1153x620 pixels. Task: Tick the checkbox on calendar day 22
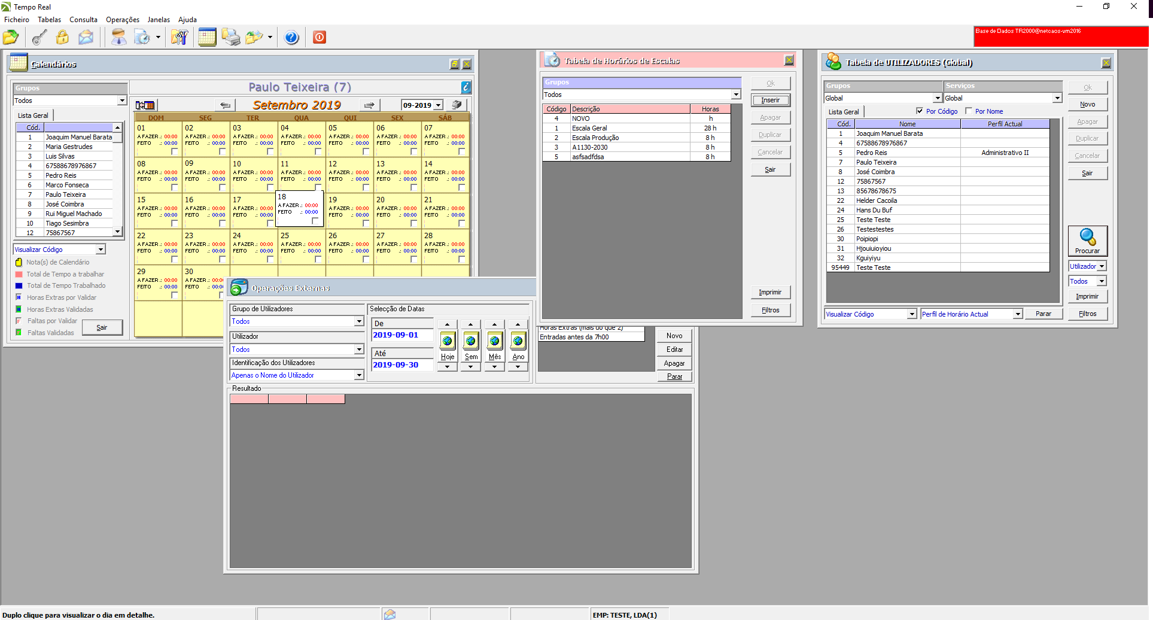pyautogui.click(x=175, y=259)
